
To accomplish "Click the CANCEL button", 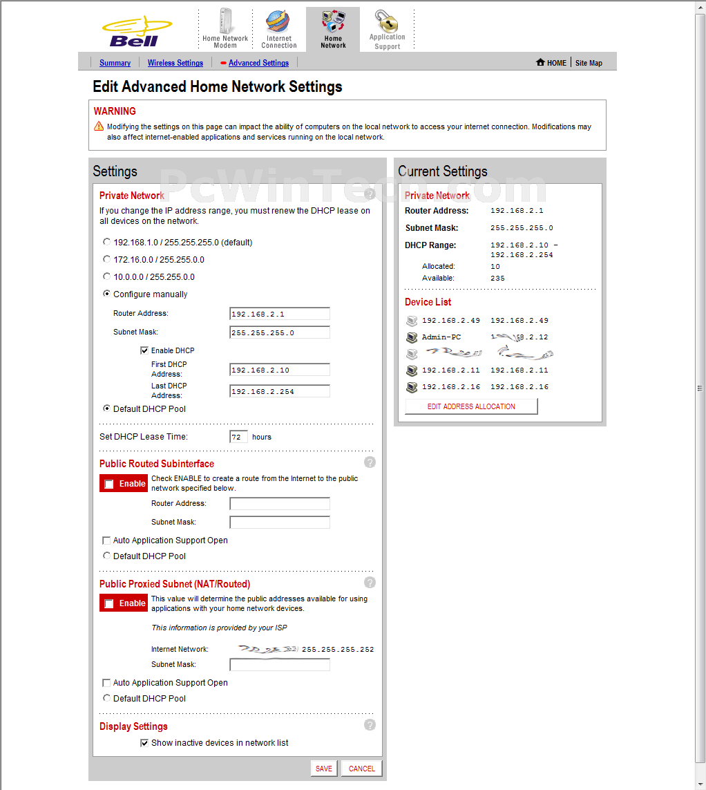I will pos(361,769).
